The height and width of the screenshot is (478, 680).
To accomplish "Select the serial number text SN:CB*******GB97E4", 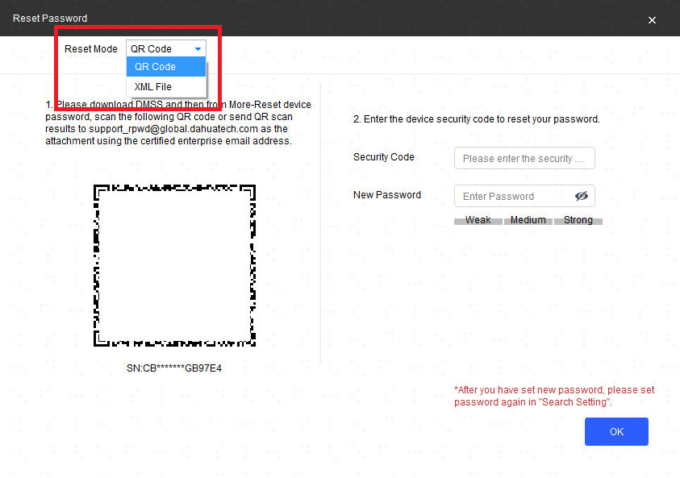I will [174, 368].
